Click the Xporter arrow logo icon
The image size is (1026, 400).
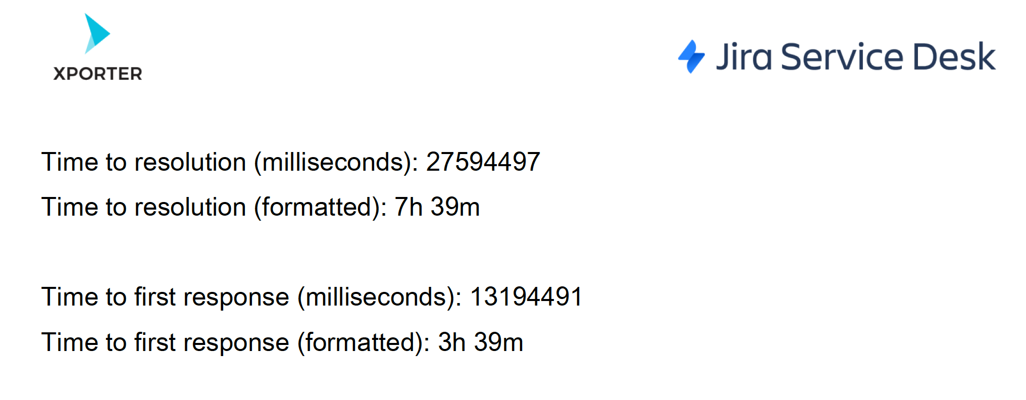pos(97,33)
